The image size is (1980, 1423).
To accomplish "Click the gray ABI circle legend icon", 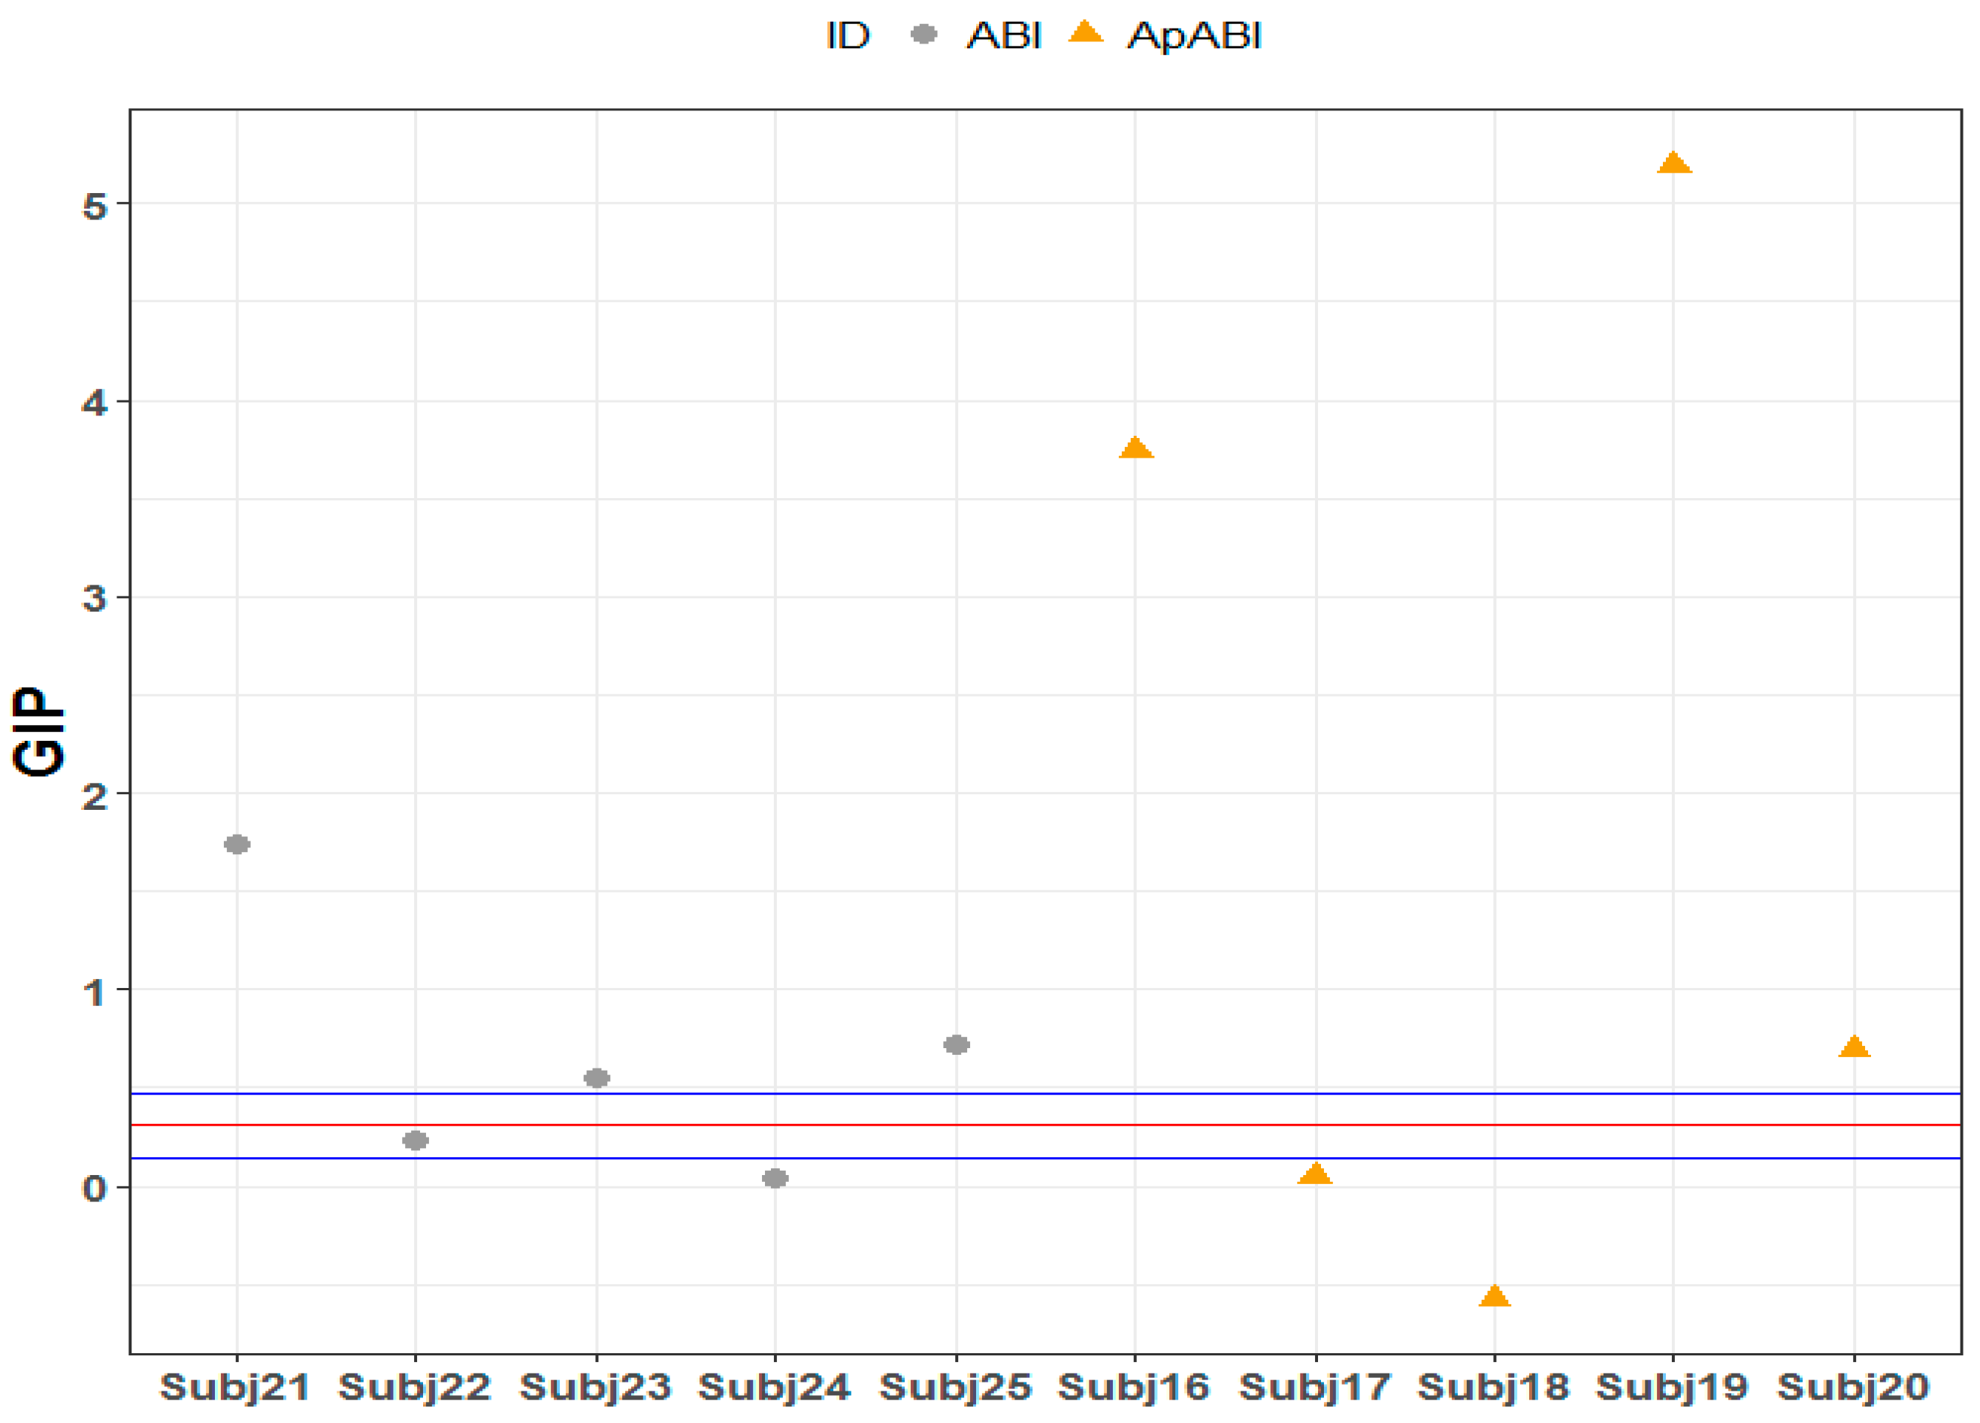I will [923, 34].
